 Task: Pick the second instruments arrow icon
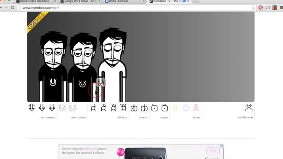coord(42,108)
